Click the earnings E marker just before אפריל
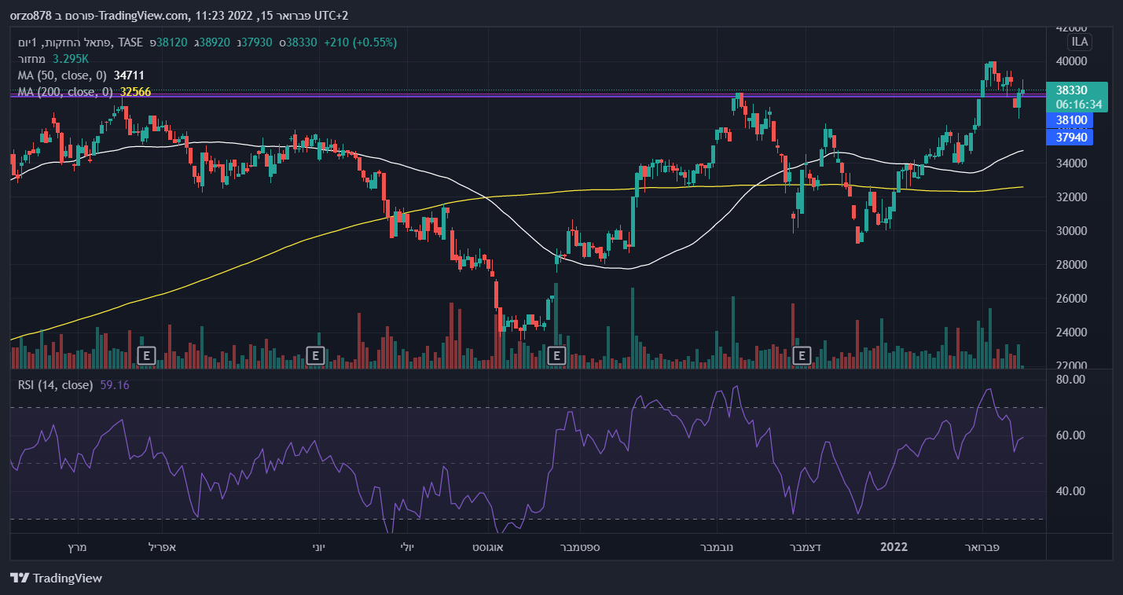 tap(145, 355)
